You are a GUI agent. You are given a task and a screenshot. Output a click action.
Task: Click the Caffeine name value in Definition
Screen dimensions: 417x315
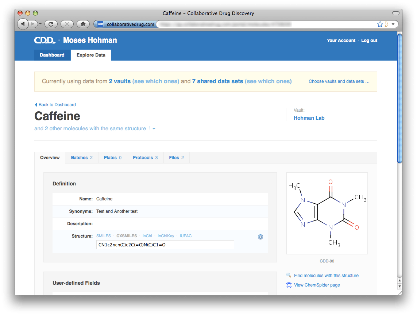(x=104, y=199)
